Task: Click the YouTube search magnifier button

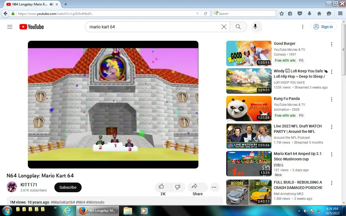Action: point(238,27)
